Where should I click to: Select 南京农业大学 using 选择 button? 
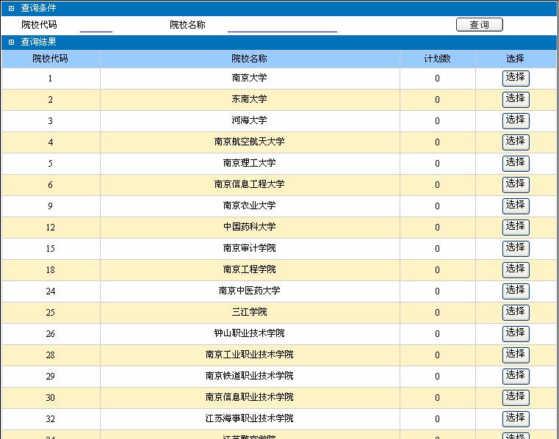pos(515,206)
